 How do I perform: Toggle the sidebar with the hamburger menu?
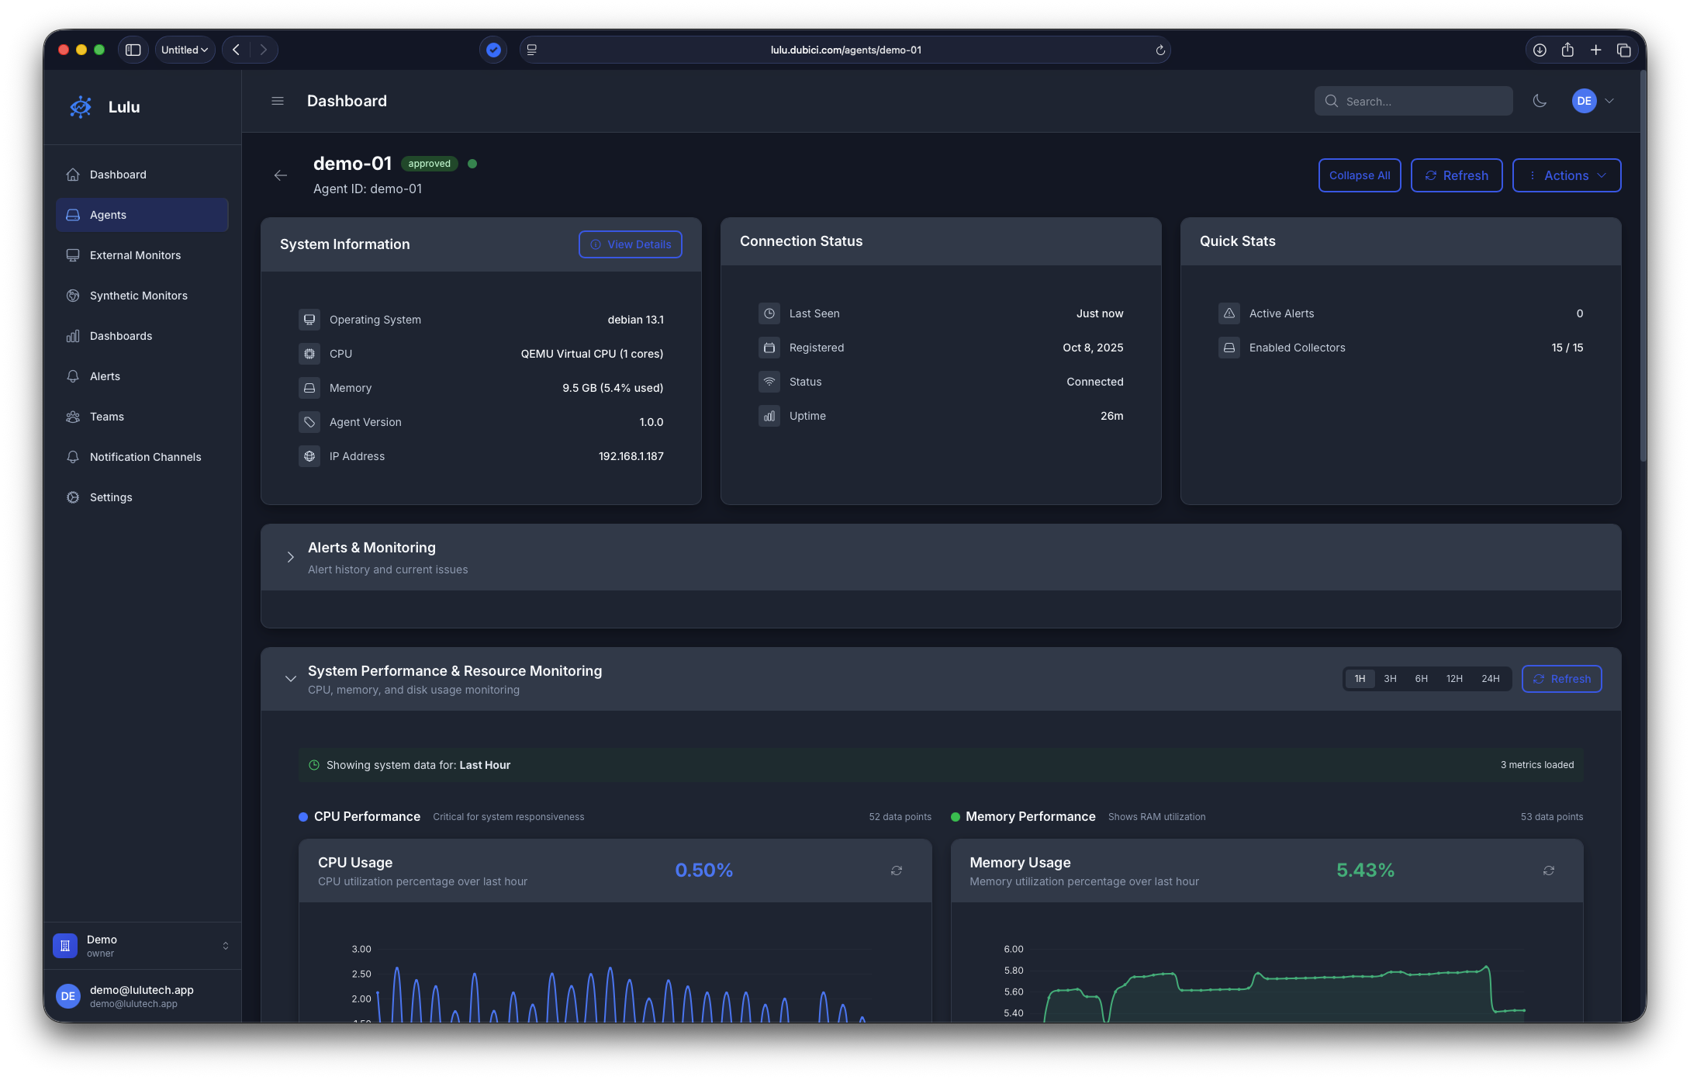[277, 101]
